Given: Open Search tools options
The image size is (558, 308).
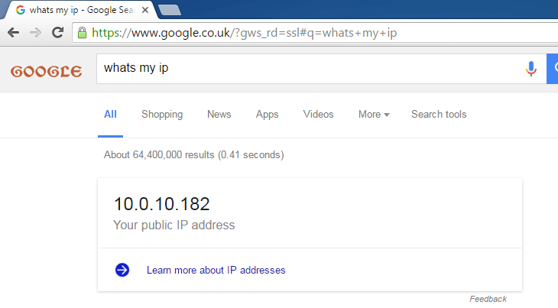Looking at the screenshot, I should point(439,114).
